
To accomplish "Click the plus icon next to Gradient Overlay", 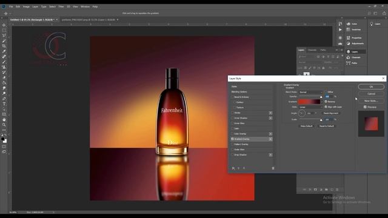I will [x=270, y=139].
